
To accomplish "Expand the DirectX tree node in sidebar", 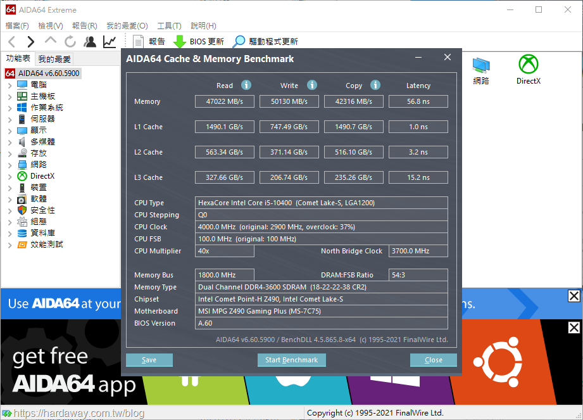I will [10, 176].
